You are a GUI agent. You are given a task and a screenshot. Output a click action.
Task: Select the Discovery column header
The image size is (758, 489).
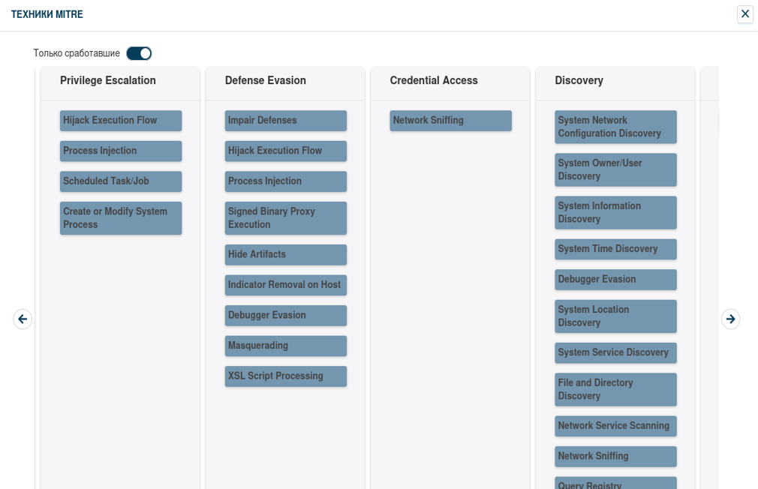[x=579, y=80]
